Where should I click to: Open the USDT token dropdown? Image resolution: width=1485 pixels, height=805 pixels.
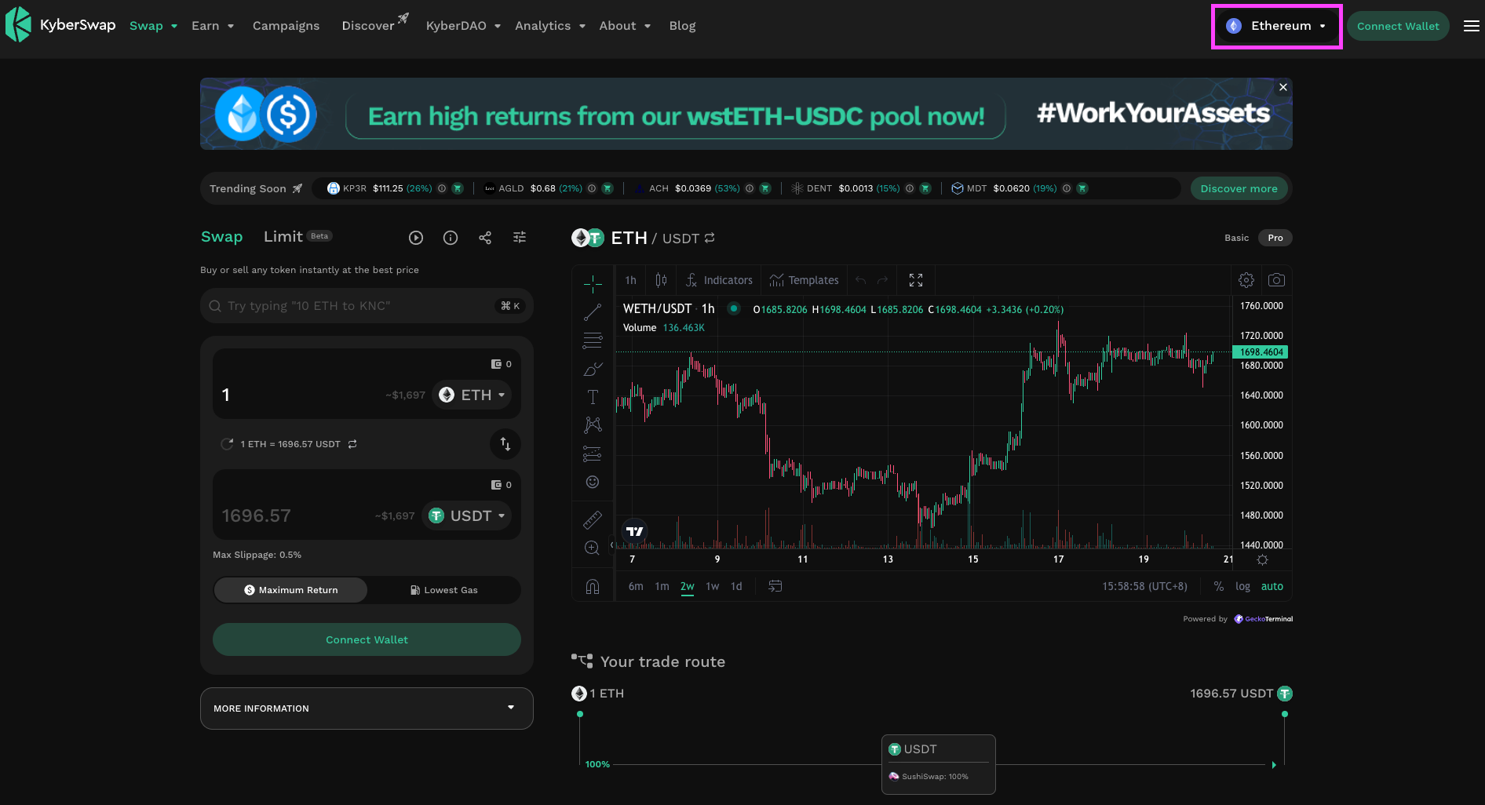[466, 515]
